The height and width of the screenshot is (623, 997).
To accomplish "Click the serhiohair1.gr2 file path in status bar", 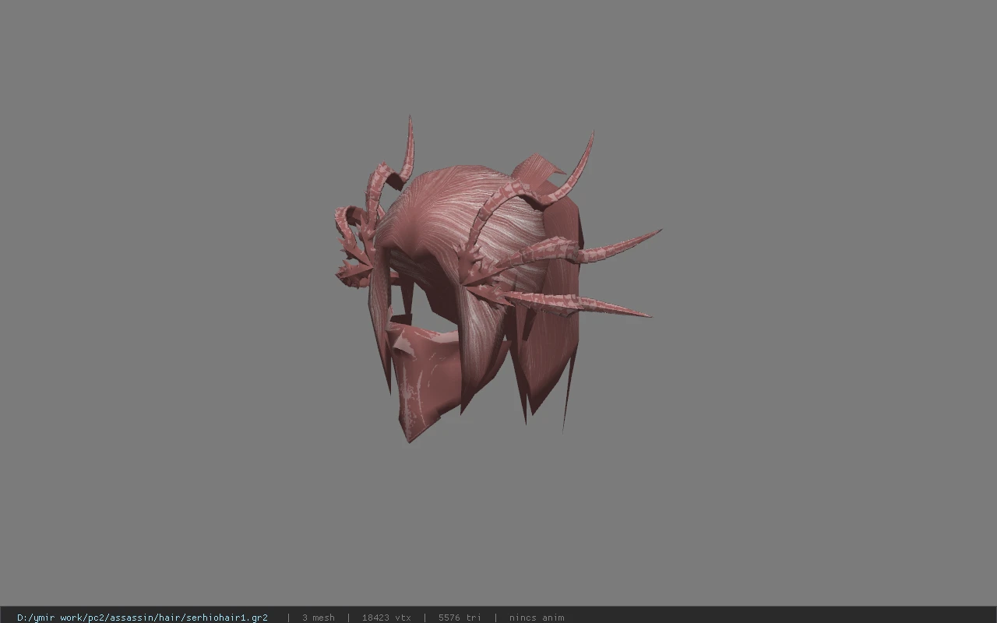I will click(143, 618).
